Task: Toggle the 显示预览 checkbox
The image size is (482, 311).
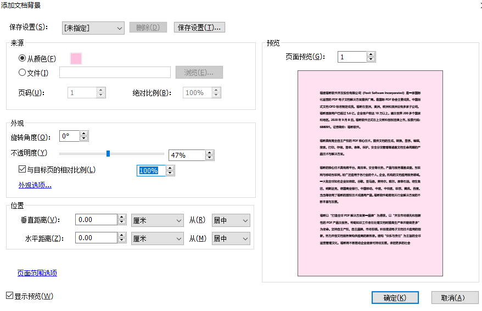Action: pyautogui.click(x=9, y=296)
